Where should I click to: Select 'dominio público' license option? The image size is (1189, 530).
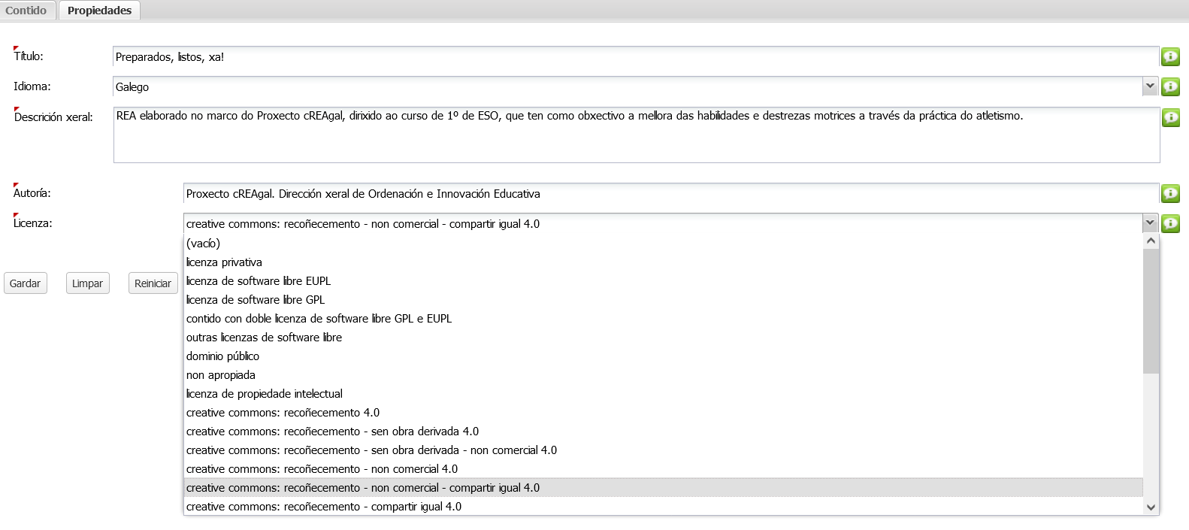[x=223, y=356]
